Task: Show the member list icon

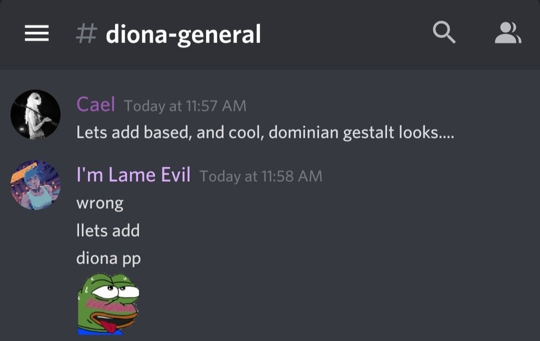Action: click(x=508, y=33)
